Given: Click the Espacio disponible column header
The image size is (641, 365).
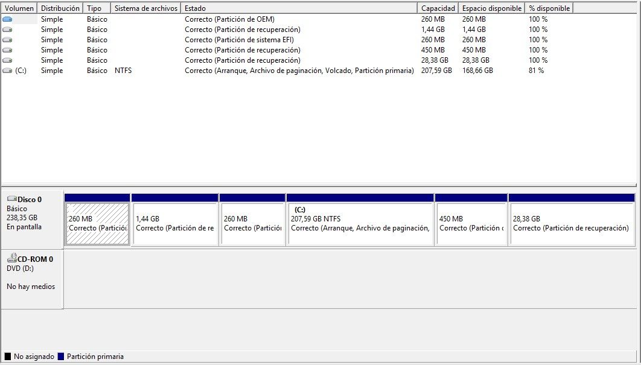Looking at the screenshot, I should tap(491, 8).
